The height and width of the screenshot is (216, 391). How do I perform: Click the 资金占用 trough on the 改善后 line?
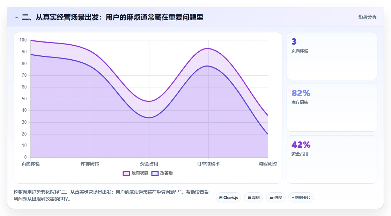point(149,118)
